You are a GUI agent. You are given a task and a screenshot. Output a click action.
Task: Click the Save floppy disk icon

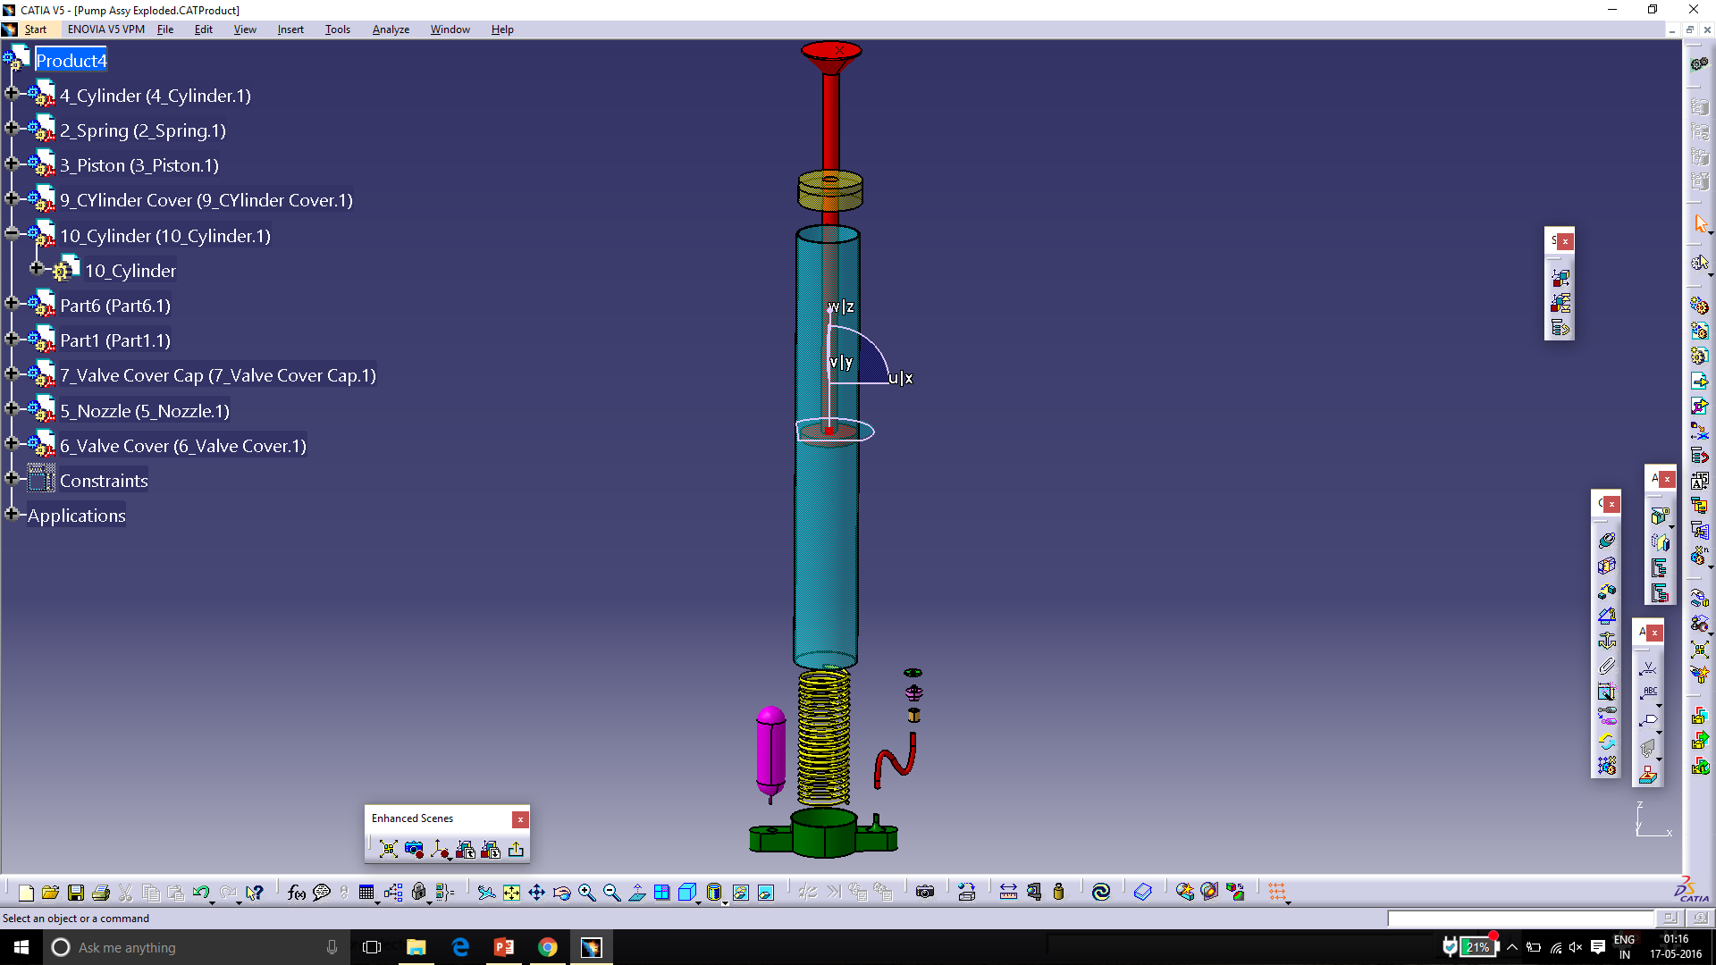tap(76, 892)
